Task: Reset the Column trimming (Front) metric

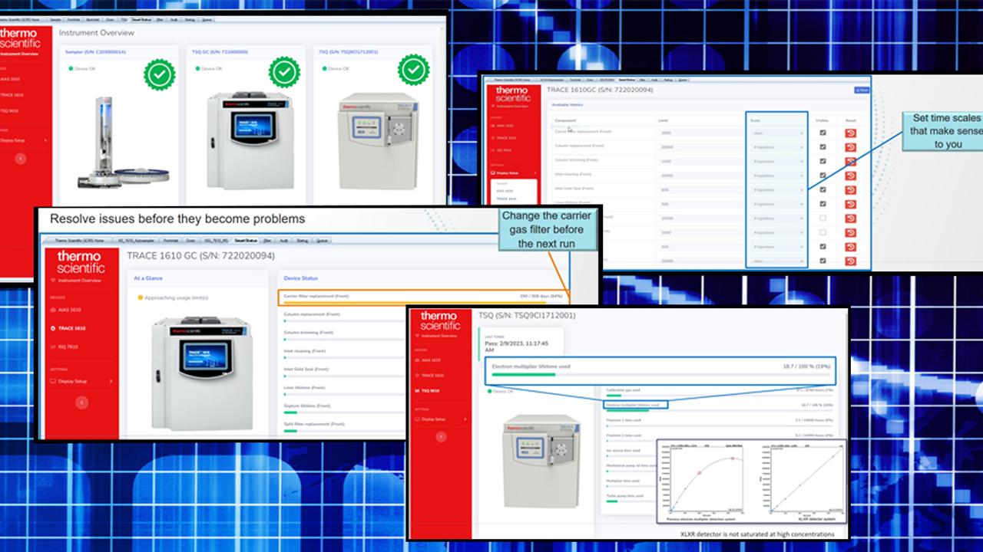Action: click(x=850, y=161)
